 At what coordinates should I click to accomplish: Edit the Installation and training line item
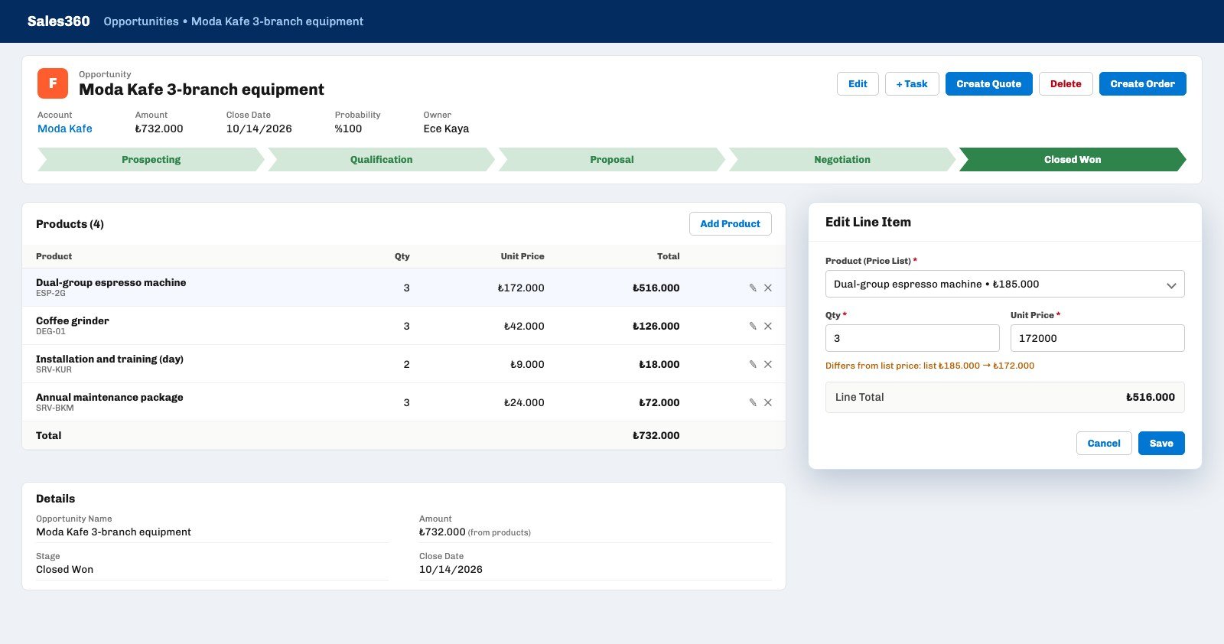coord(753,364)
